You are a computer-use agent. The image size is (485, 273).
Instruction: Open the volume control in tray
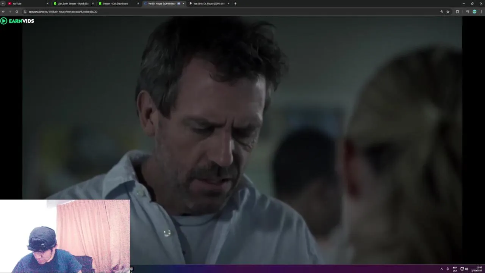click(x=466, y=269)
